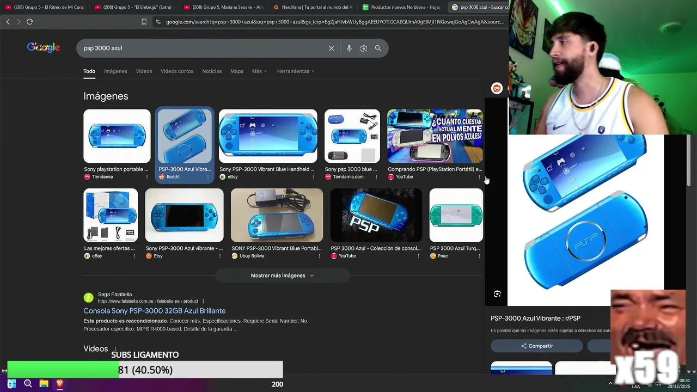
Task: Open the Consola Sony PSP-3000 32GB Azul Brillante link
Action: (x=154, y=311)
